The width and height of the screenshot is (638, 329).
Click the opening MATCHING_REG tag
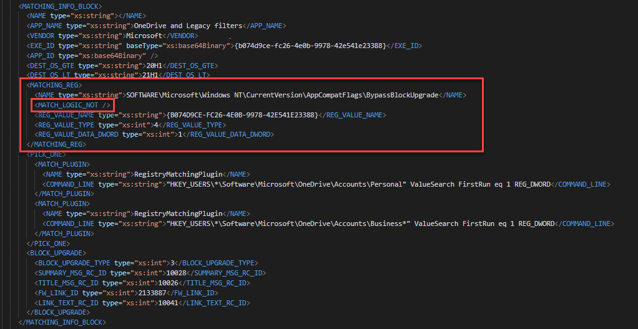pos(54,84)
